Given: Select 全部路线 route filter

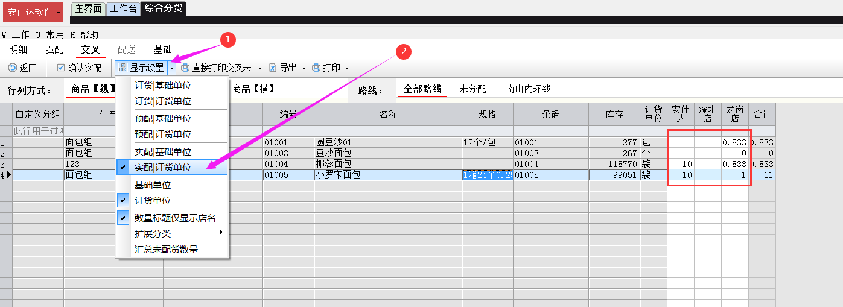Looking at the screenshot, I should [422, 89].
